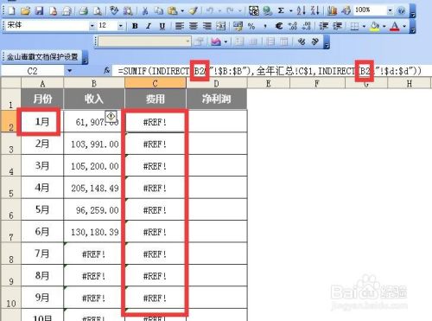Run the Spelling check icon

pyautogui.click(x=114, y=11)
